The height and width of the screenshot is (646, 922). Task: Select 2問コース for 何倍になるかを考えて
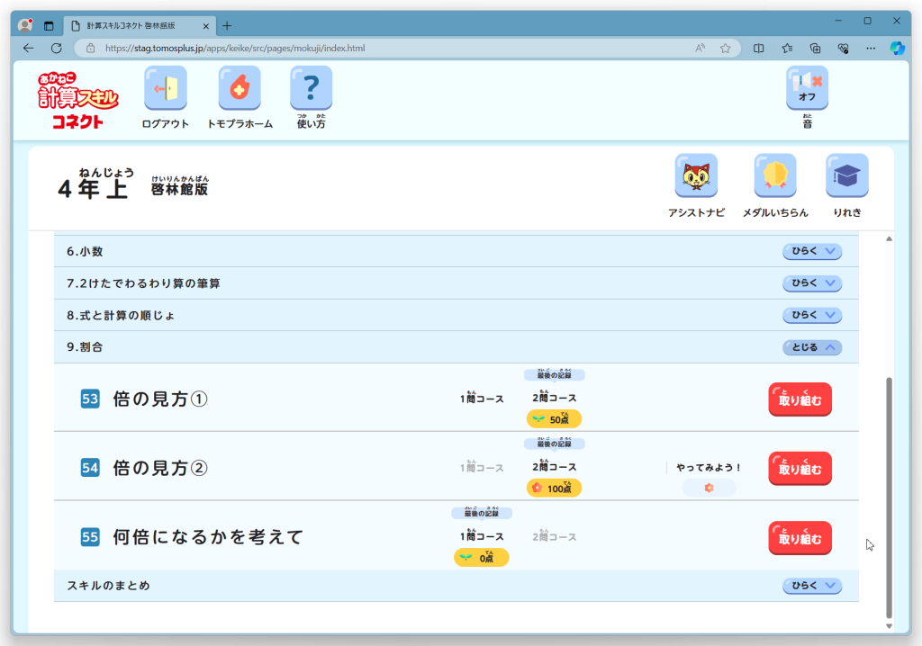[554, 536]
